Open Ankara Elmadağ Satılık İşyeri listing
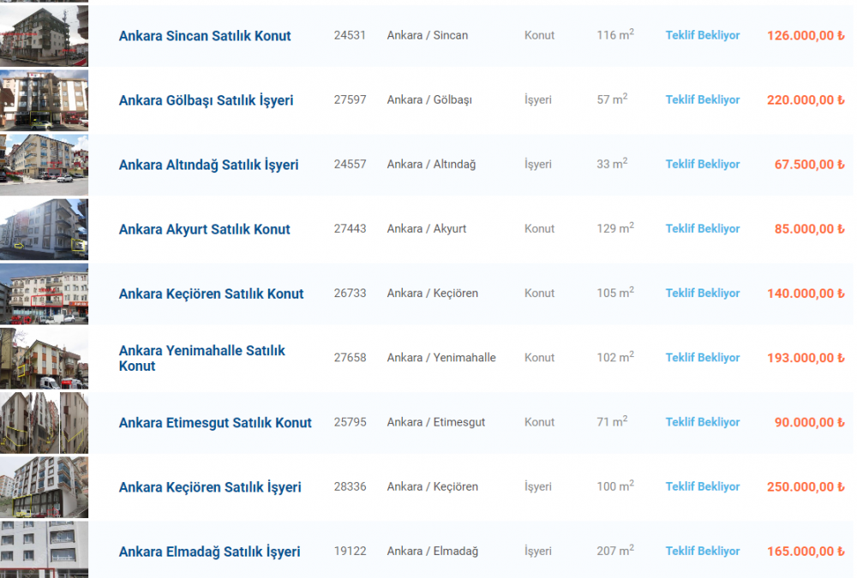The image size is (857, 578). click(x=209, y=552)
